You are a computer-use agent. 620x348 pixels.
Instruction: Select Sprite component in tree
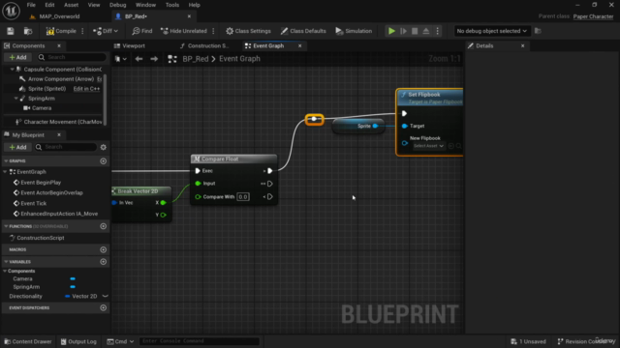pyautogui.click(x=46, y=89)
